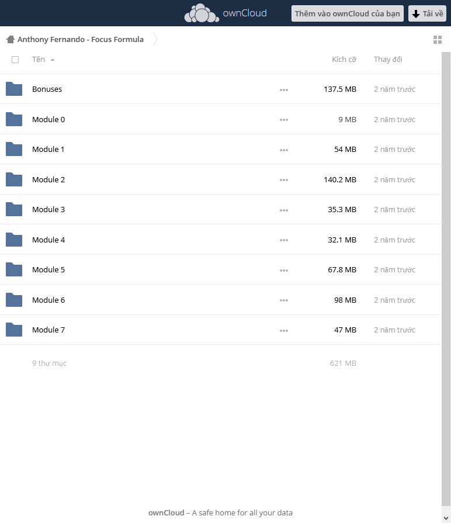The width and height of the screenshot is (451, 523).
Task: Switch to grid view icon
Action: coord(438,40)
